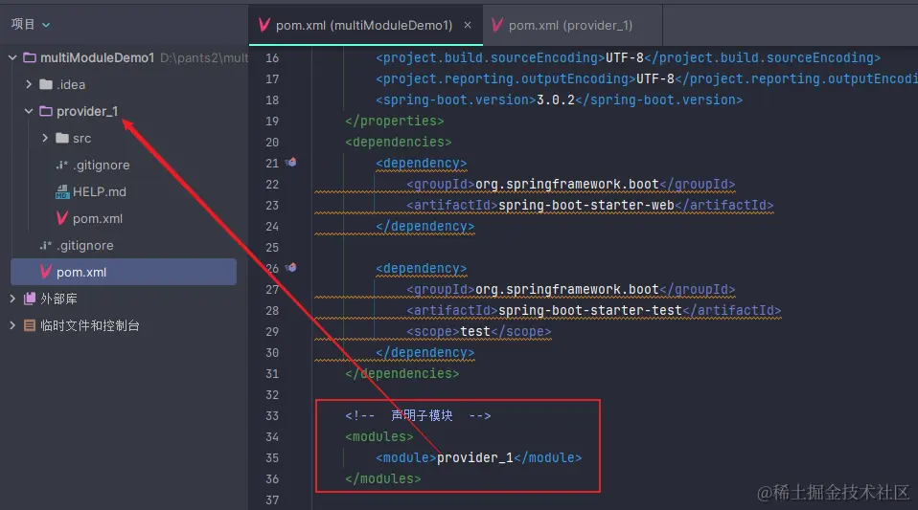
Task: Click the spring-boot.version value 3.0.2
Action: [x=556, y=100]
